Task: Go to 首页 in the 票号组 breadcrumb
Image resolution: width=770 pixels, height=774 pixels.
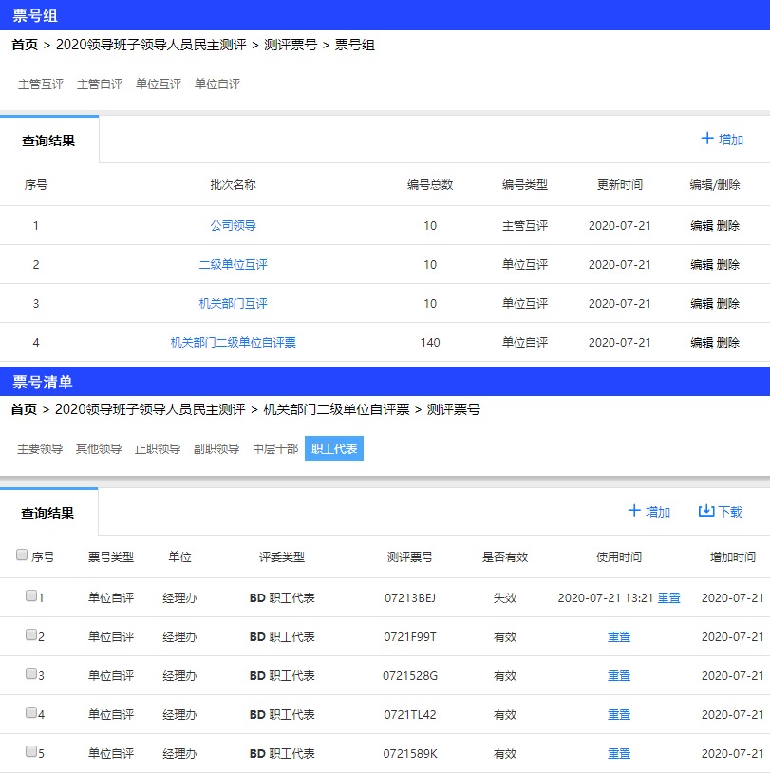Action: click(25, 45)
